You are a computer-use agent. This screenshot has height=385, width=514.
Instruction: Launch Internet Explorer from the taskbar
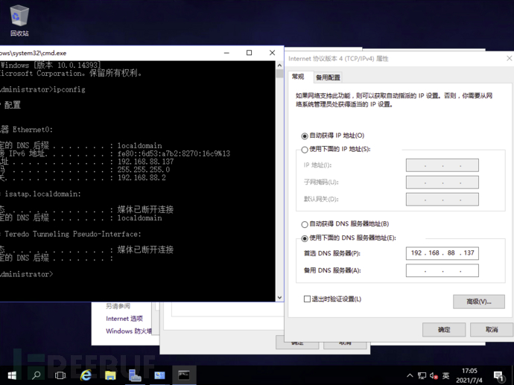tap(86, 375)
